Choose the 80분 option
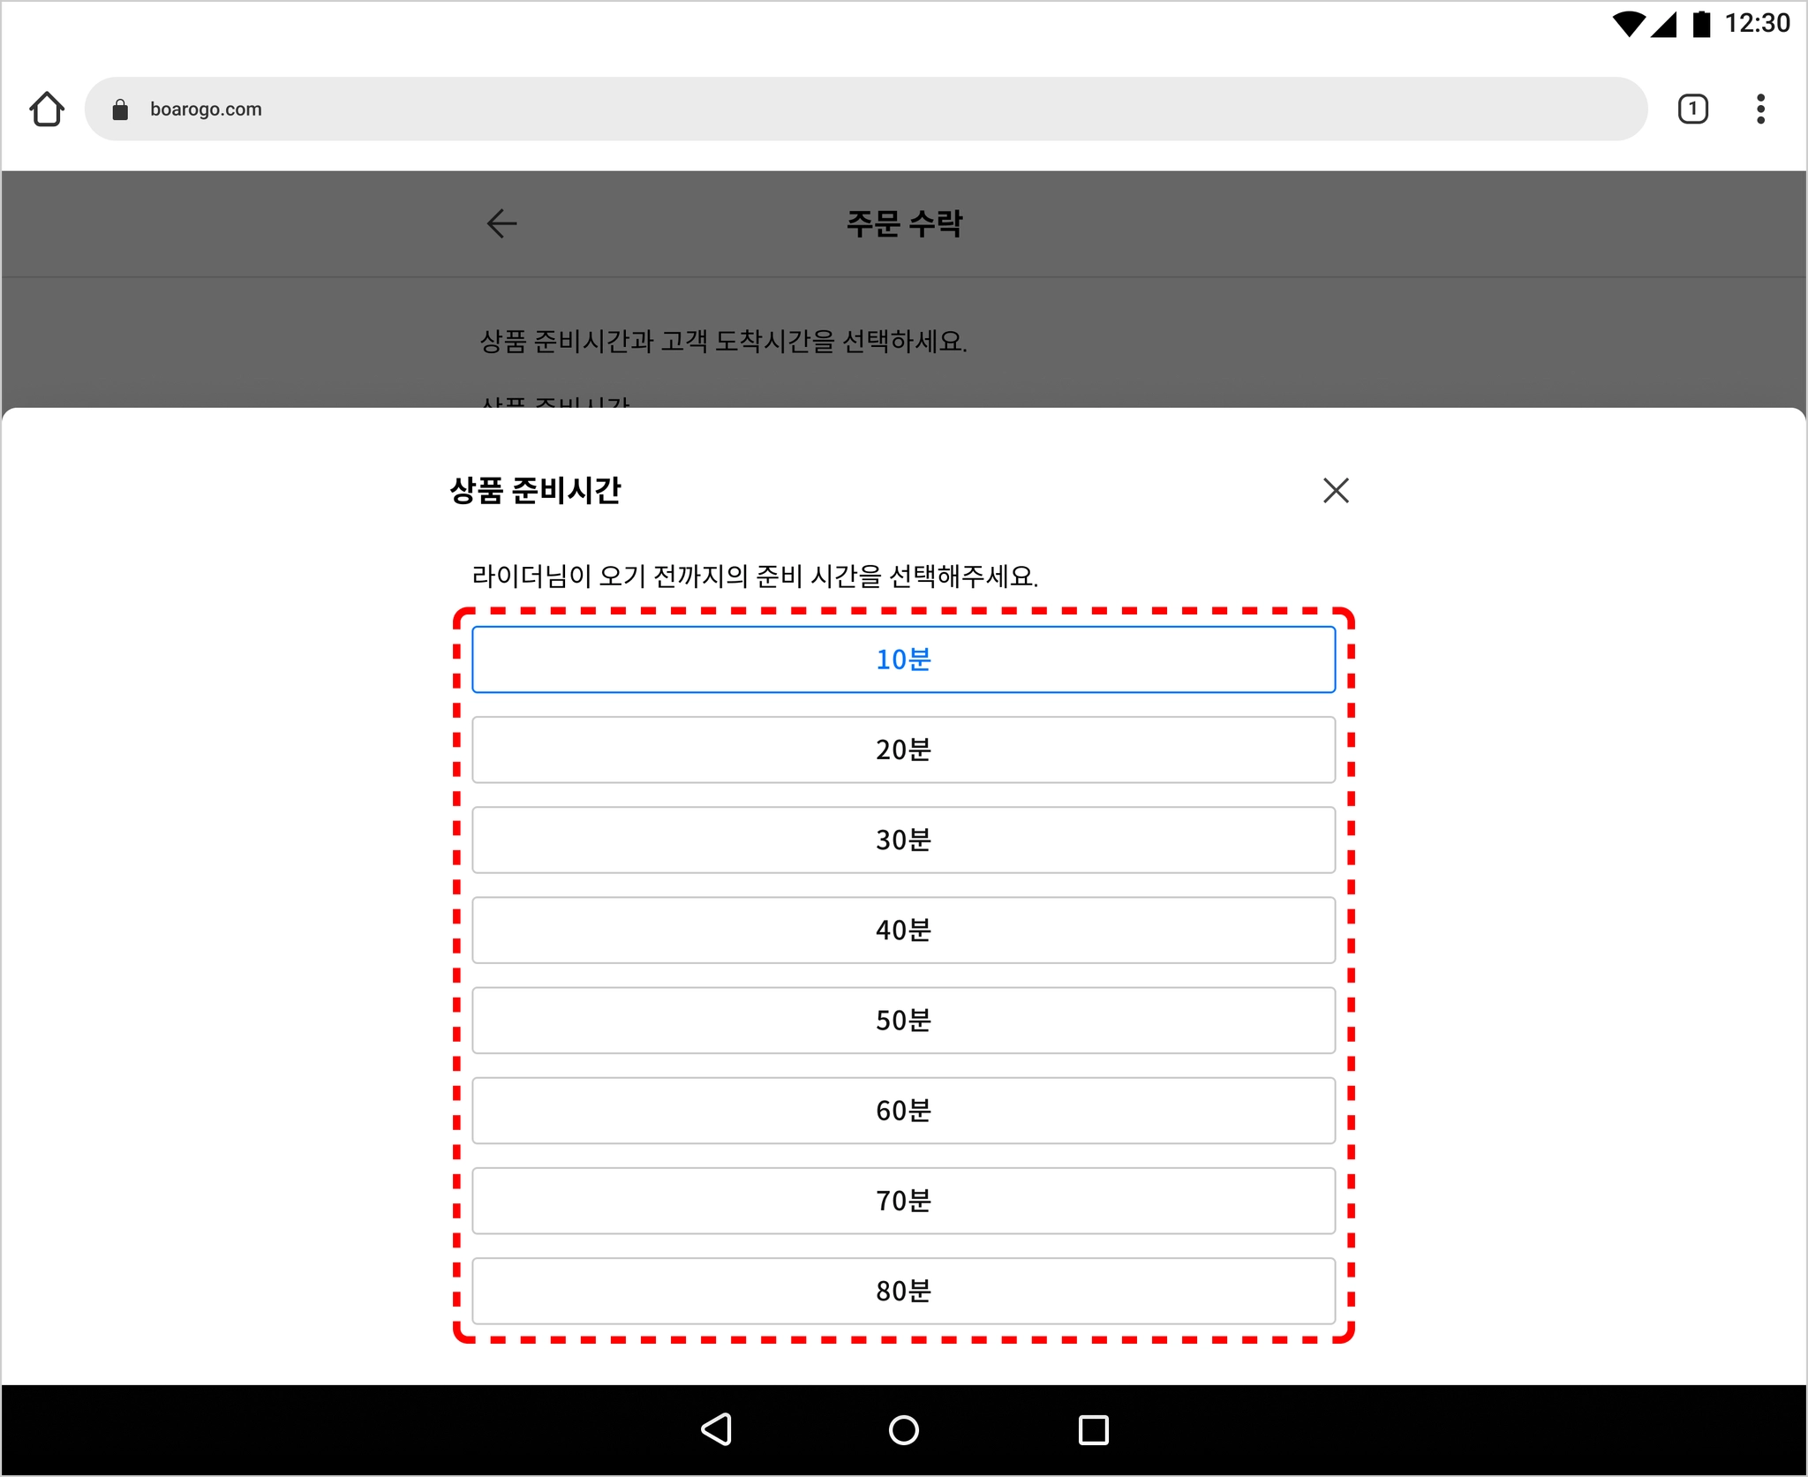The image size is (1808, 1477). [903, 1291]
